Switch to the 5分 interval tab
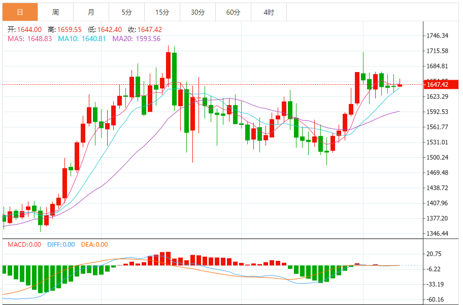The image size is (463, 305). pyautogui.click(x=126, y=12)
